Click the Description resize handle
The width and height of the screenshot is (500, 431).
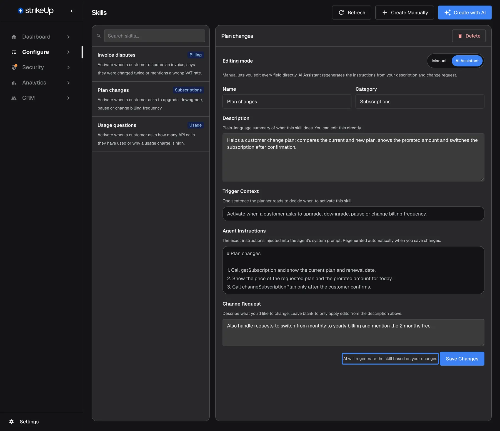pos(482,179)
